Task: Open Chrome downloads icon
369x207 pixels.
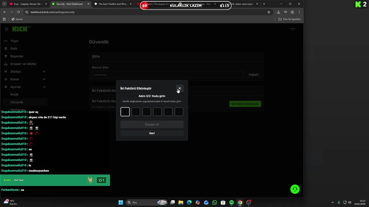Action: (278, 12)
